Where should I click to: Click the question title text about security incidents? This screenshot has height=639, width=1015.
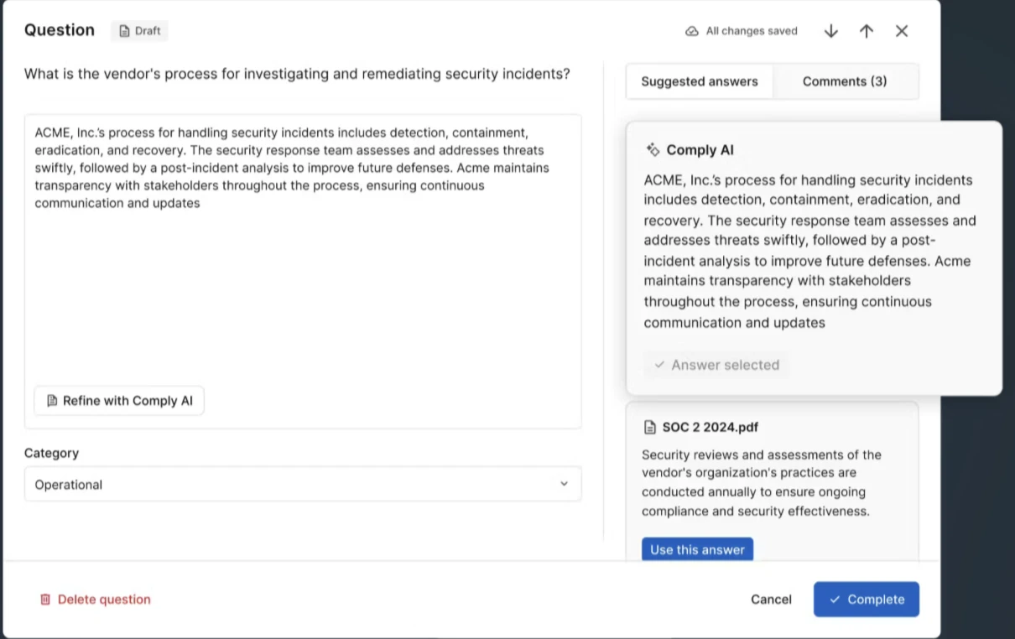click(297, 74)
